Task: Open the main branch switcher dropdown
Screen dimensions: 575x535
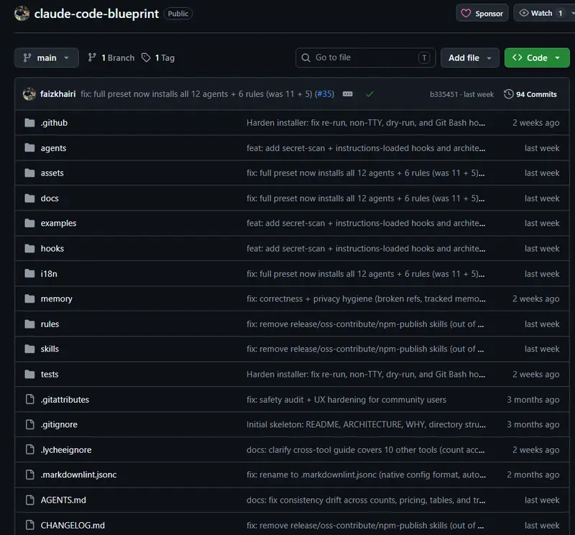Action: [47, 58]
